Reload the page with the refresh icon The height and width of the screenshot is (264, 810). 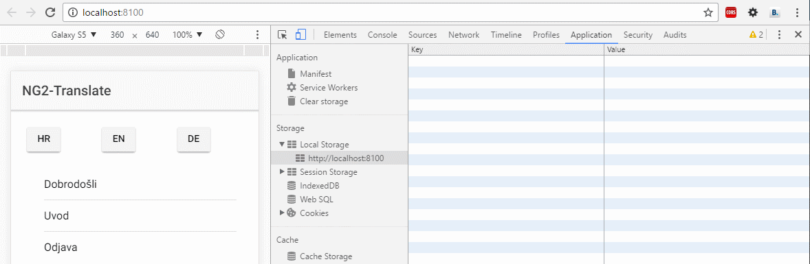coord(50,12)
